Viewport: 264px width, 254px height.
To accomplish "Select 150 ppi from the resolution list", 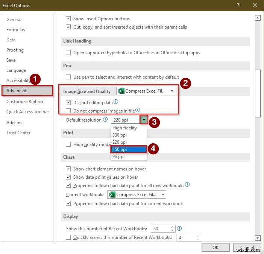I will 129,149.
